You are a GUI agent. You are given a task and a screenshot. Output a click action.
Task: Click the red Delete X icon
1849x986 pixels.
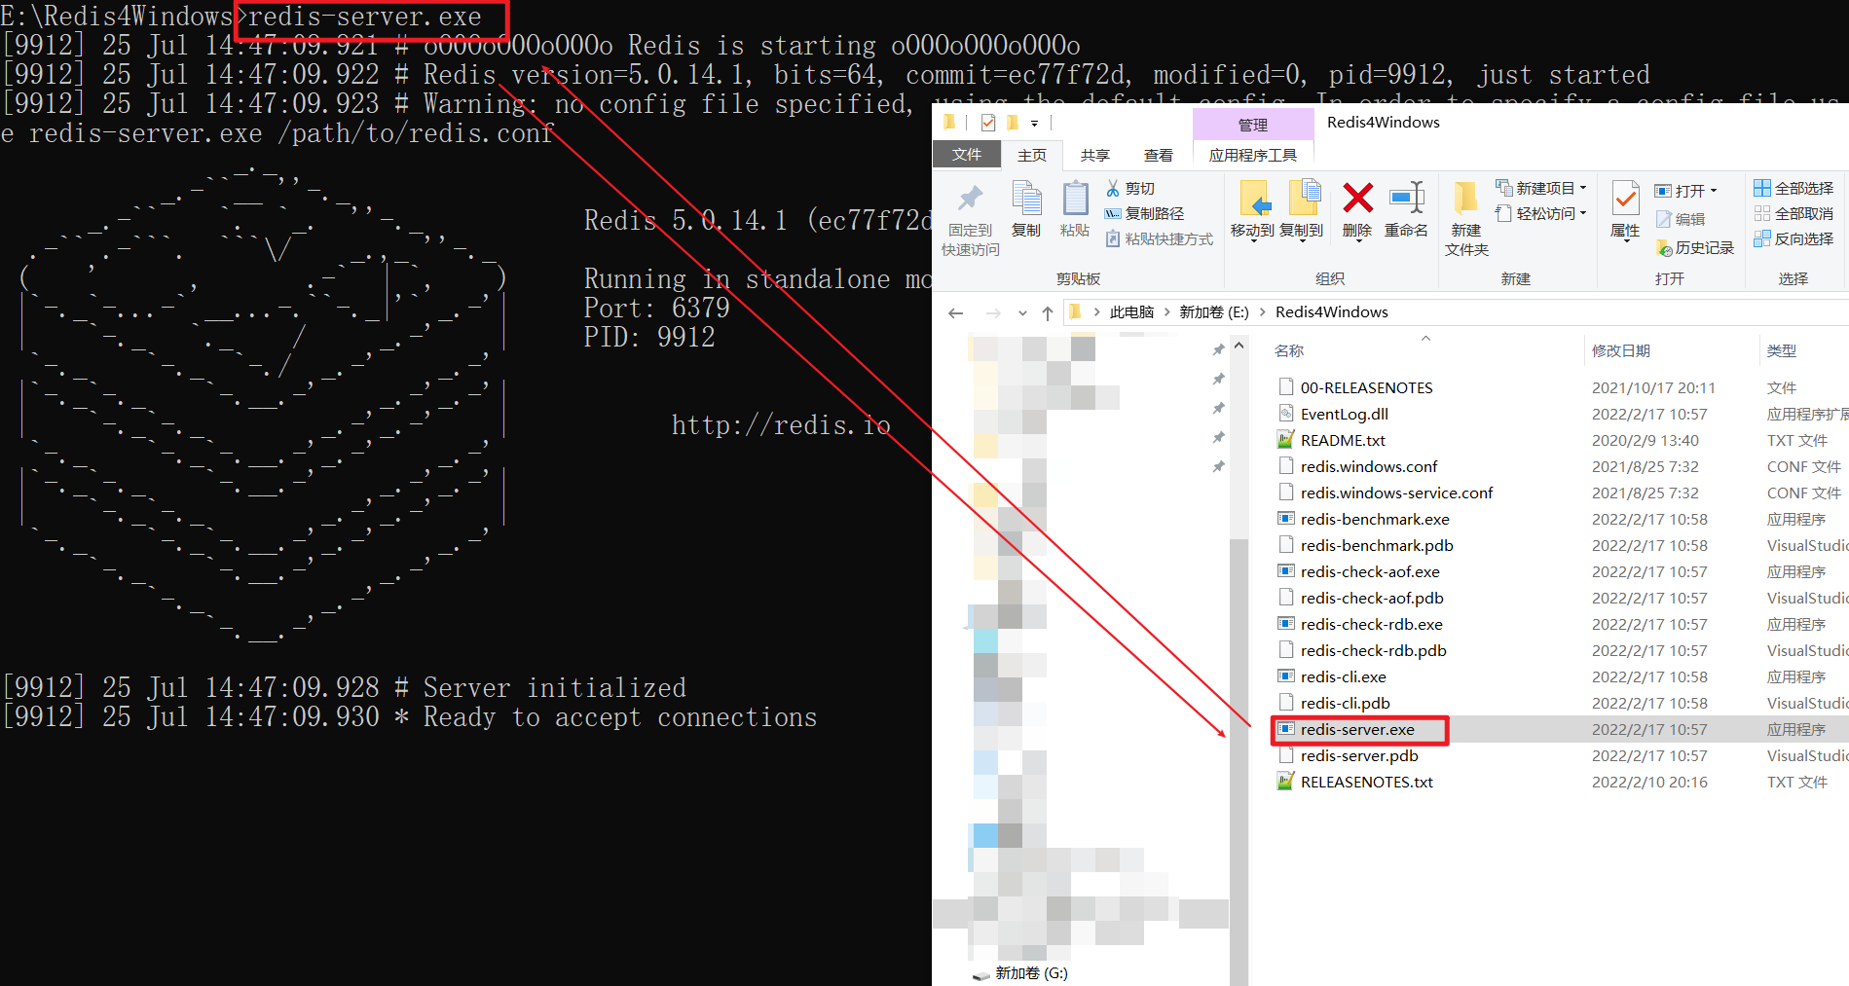1357,199
